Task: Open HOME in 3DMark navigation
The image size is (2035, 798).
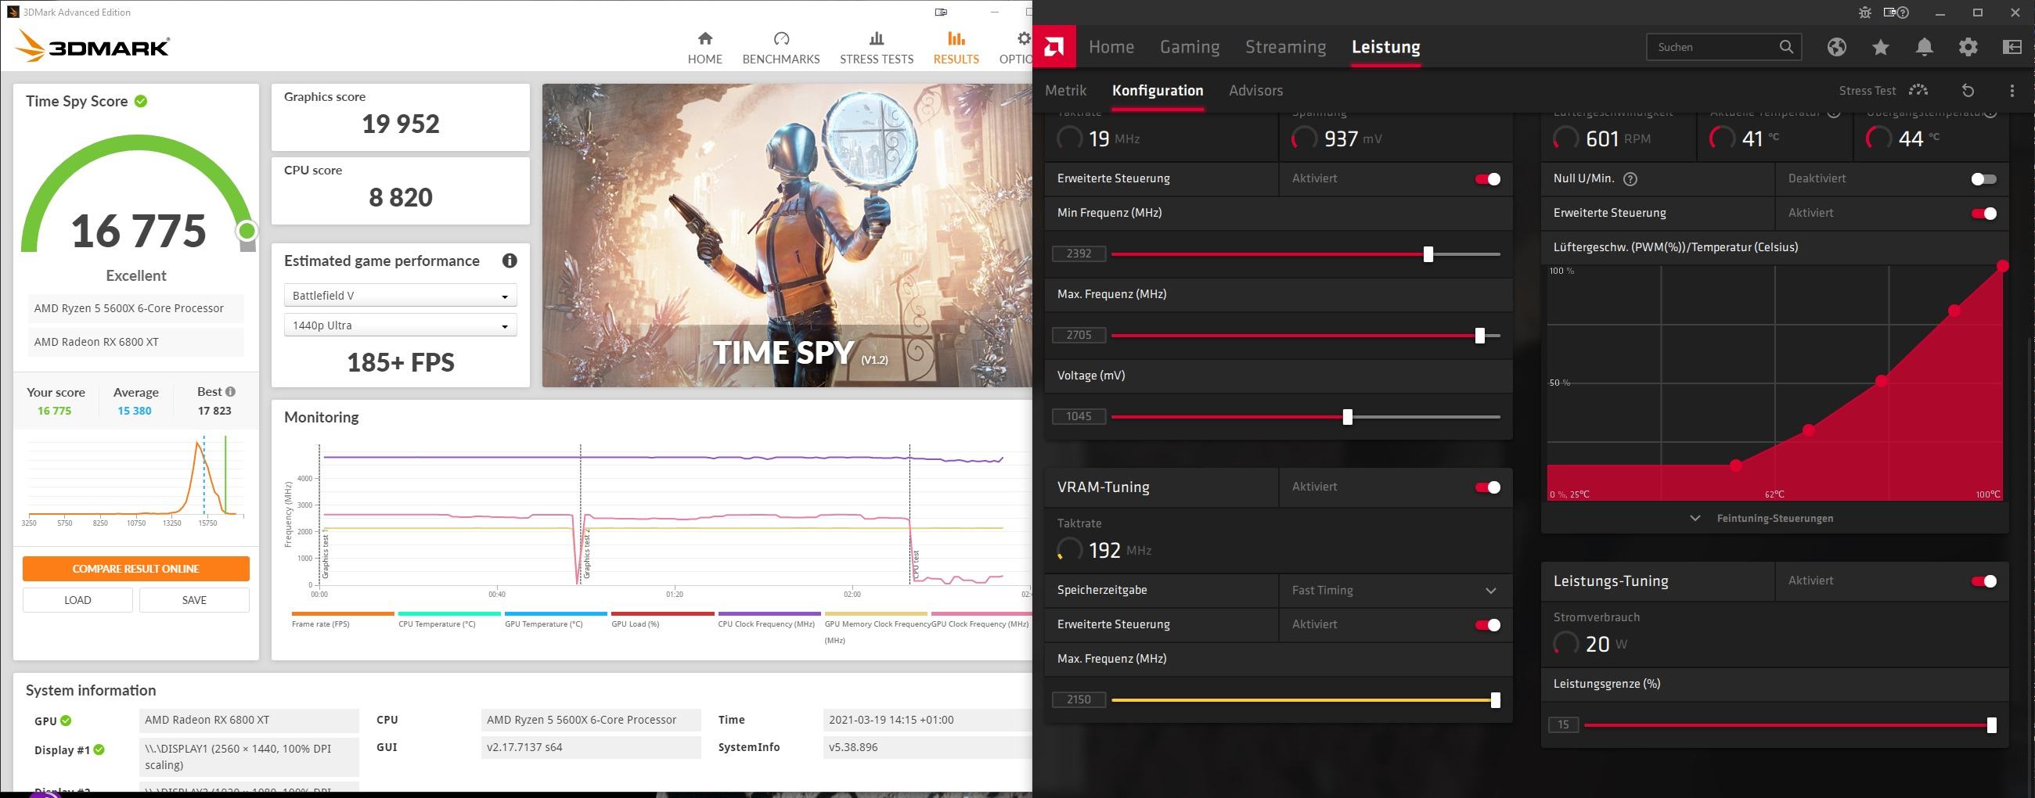Action: coord(704,49)
